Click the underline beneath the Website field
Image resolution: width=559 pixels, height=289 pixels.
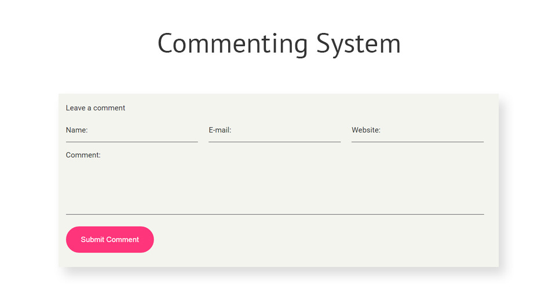click(x=418, y=142)
